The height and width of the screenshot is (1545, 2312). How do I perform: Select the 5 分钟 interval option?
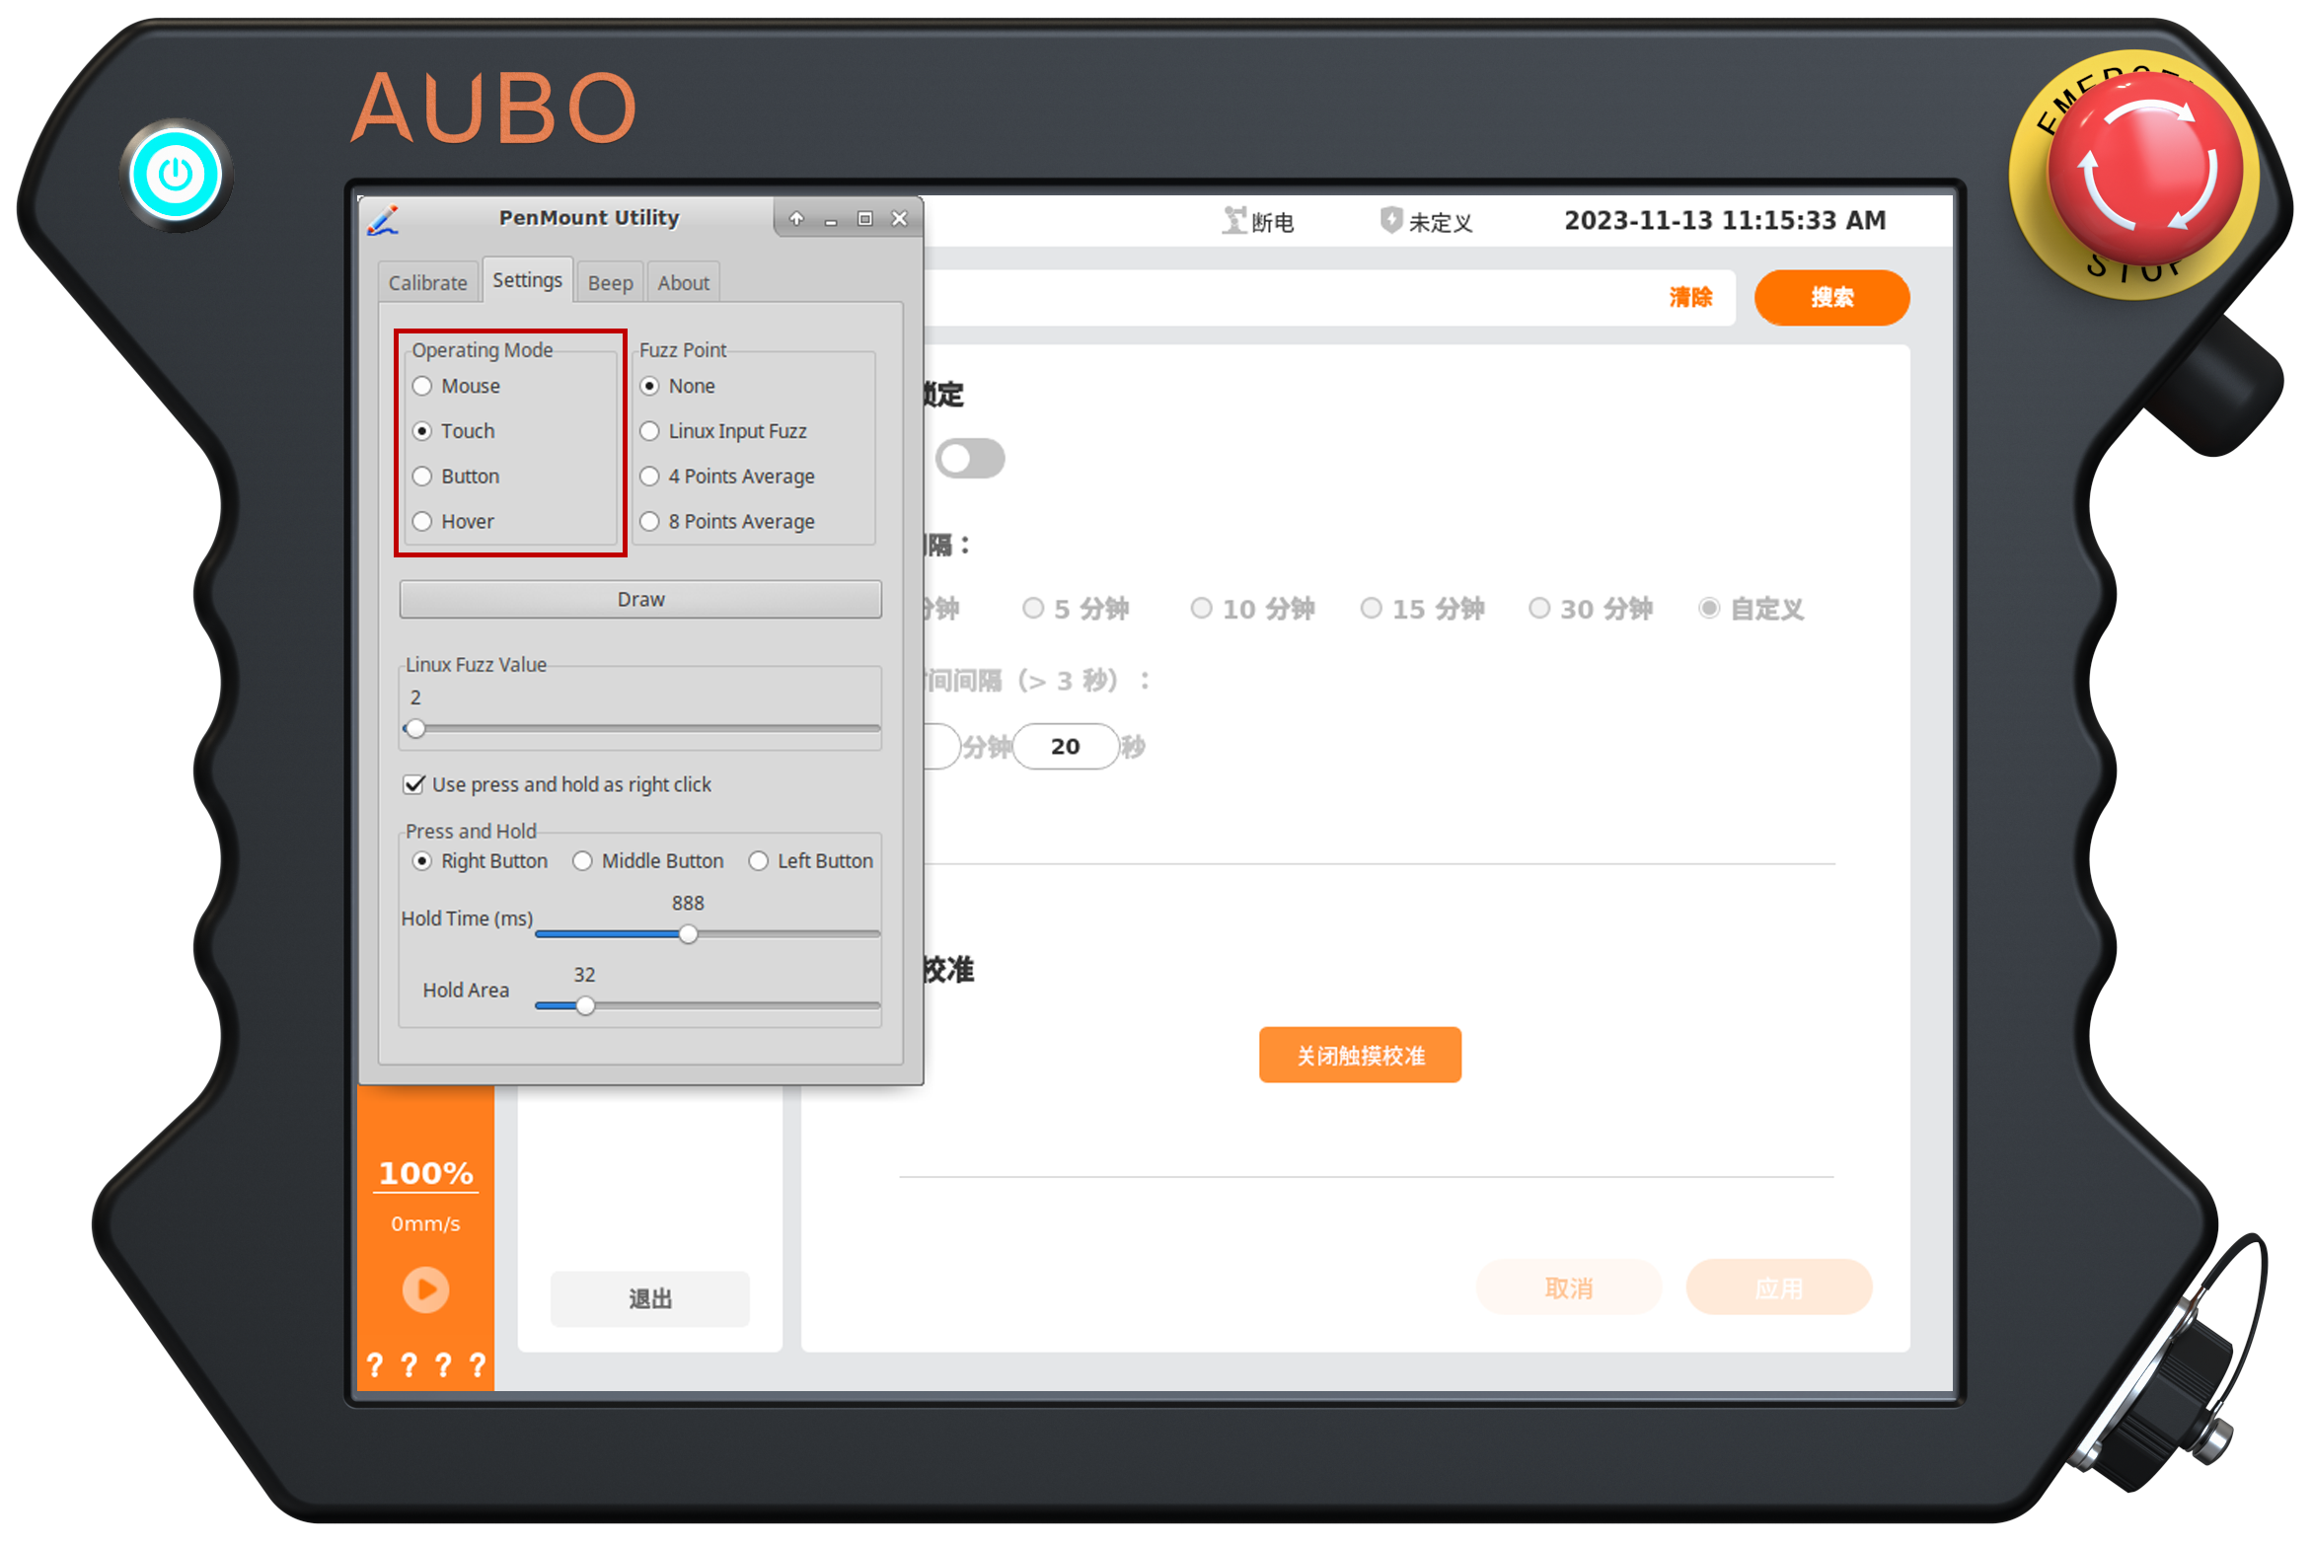1076,609
